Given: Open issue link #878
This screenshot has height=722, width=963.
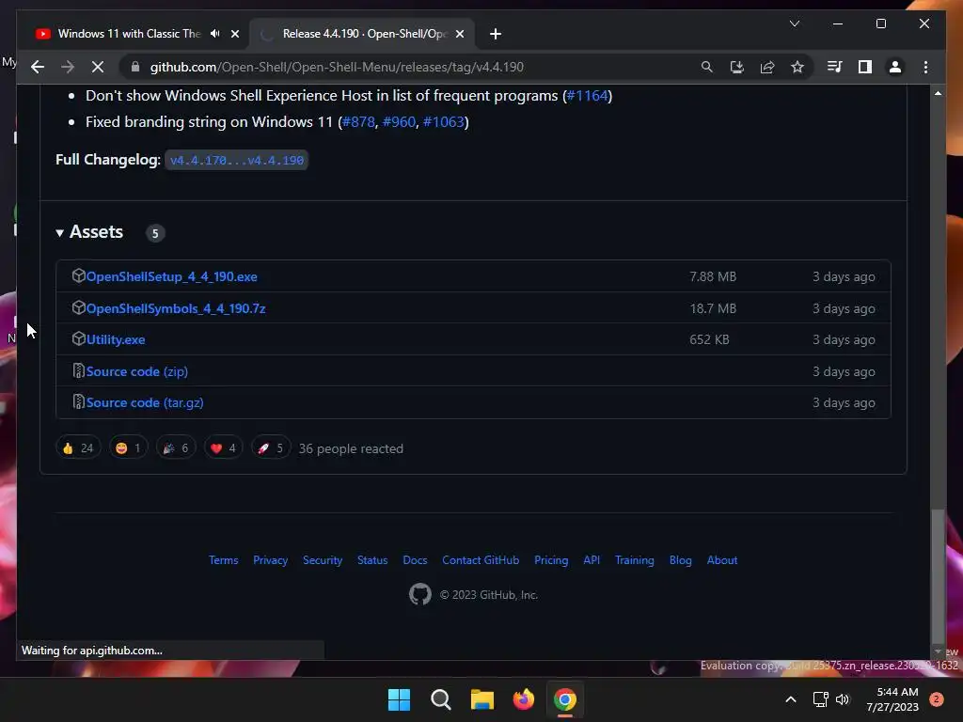Looking at the screenshot, I should [x=358, y=121].
